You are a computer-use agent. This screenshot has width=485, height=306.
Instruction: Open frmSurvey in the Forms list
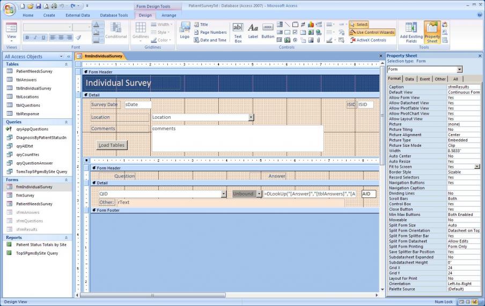tap(25, 196)
